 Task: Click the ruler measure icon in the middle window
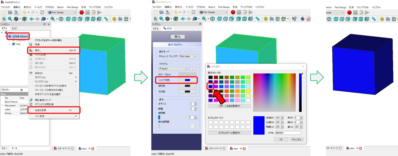257,19
